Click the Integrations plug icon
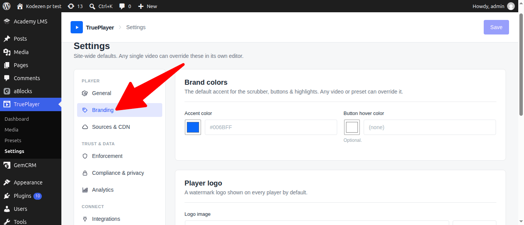Image resolution: width=524 pixels, height=225 pixels. 85,219
